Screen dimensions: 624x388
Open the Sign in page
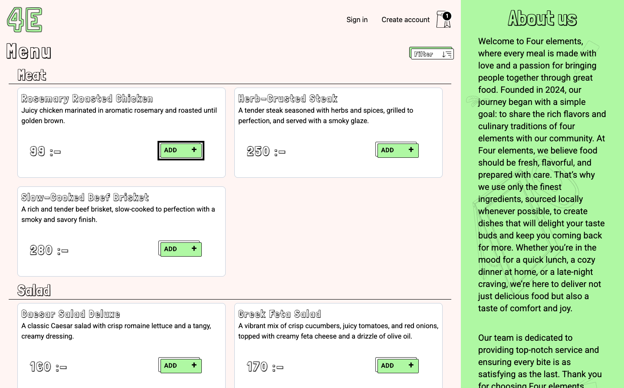tap(357, 20)
